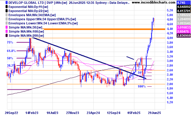
Task: Click the black Exponential MA Dy:22 legend marker
Action: tap(7, 11)
